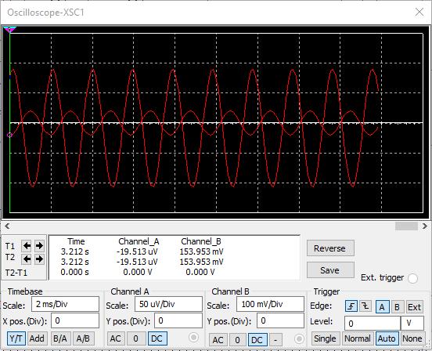This screenshot has height=351, width=432.
Task: Toggle Channel B DC coupling
Action: pyautogui.click(x=257, y=340)
